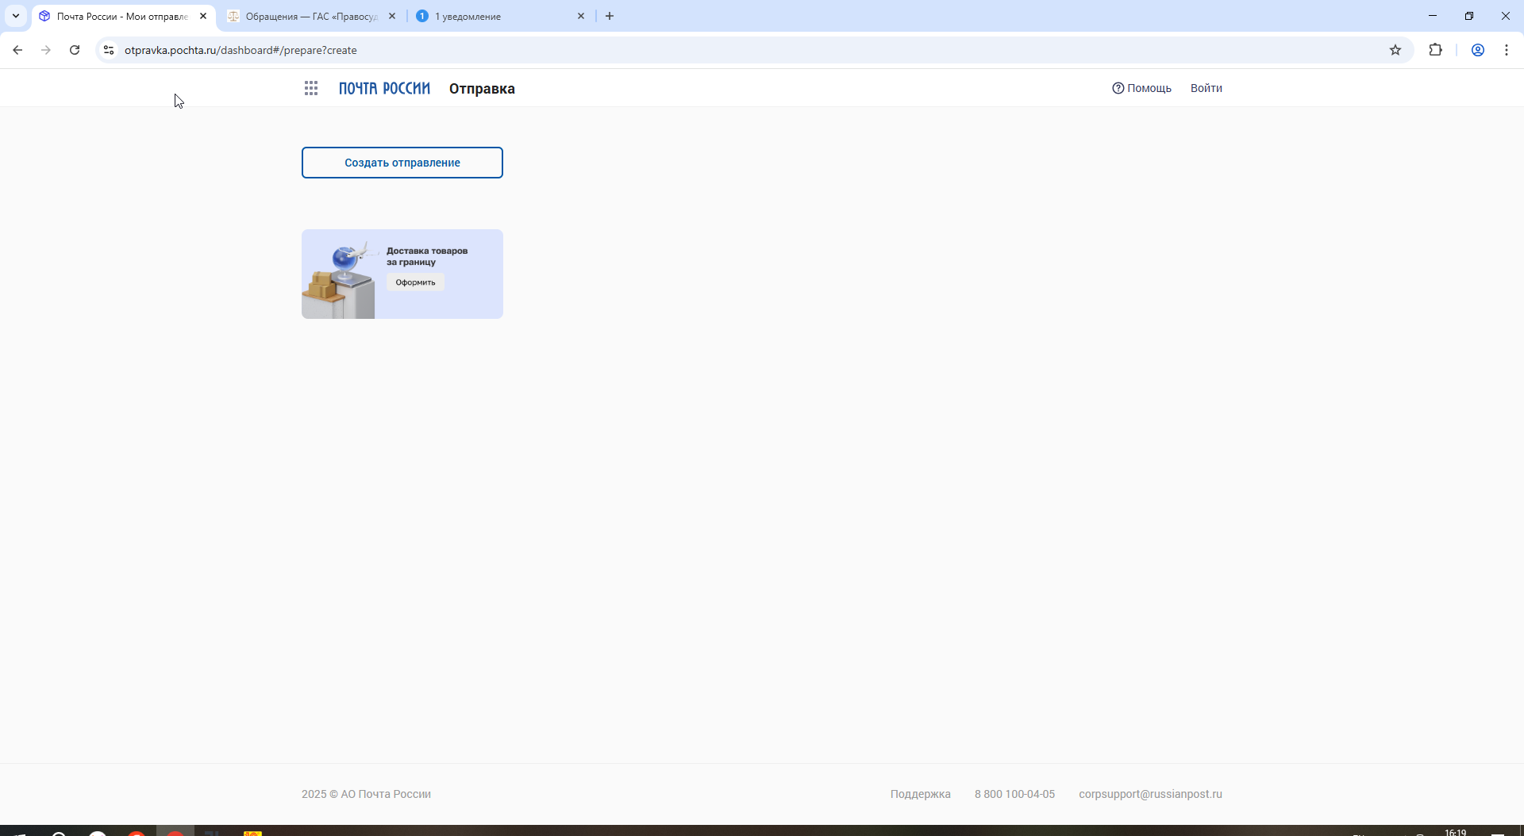
Task: Close the Почта России tab
Action: pos(203,16)
